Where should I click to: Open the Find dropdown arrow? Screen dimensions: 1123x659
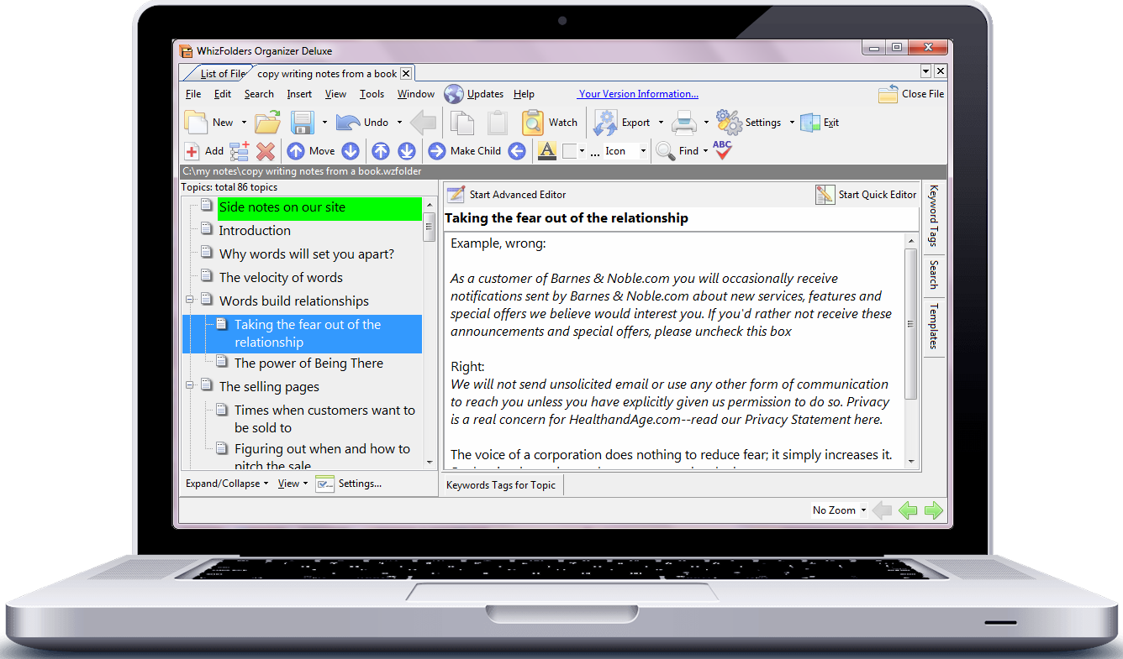pos(705,151)
